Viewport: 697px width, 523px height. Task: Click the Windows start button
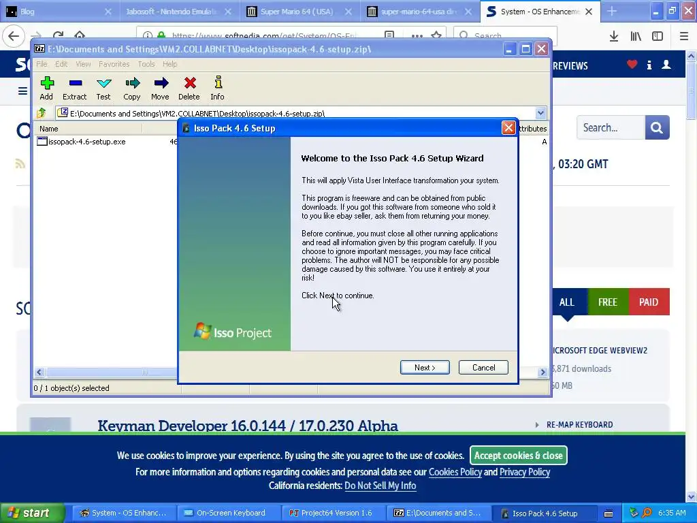(x=31, y=513)
